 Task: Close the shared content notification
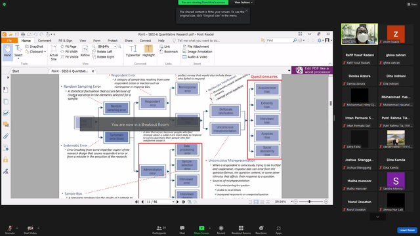coord(247,10)
